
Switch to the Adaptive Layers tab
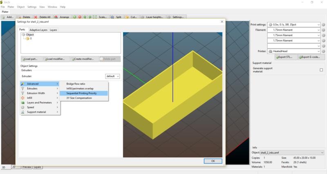(x=38, y=30)
